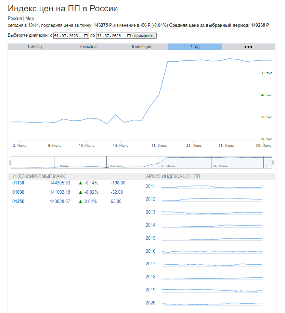Click the 2011 sparkline chart
Viewport: 285px width, 313px height.
coord(212,187)
